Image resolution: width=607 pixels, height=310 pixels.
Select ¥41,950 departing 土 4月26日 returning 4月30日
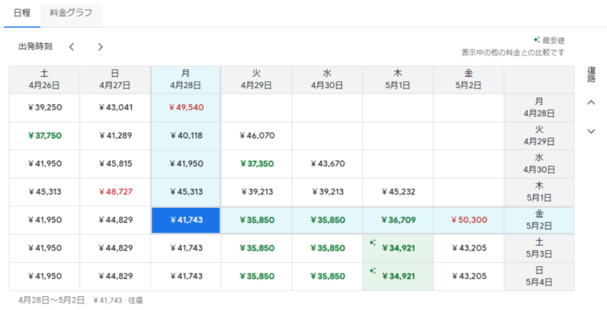44,164
